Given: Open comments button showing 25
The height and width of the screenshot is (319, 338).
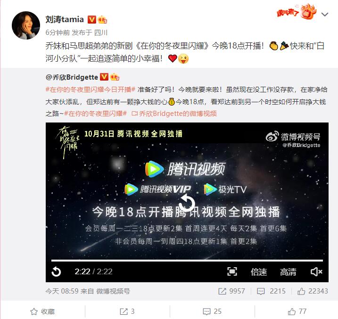Looking at the screenshot, I should click(x=212, y=311).
